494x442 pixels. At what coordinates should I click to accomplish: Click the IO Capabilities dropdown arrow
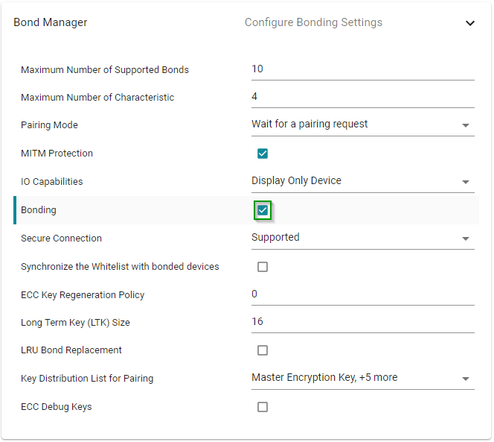466,182
